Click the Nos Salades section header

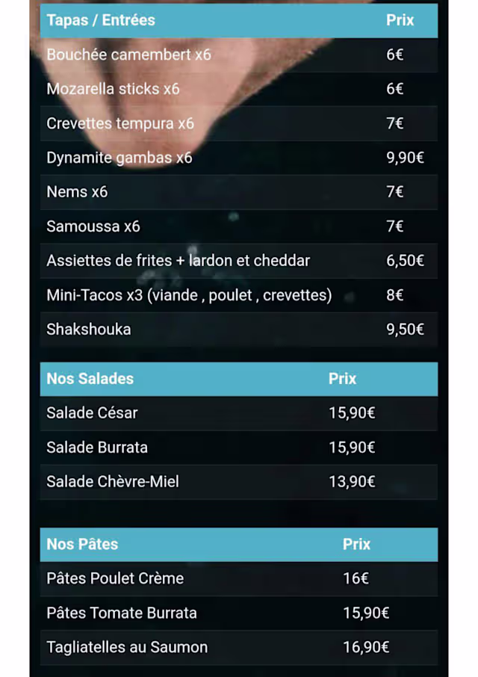click(x=90, y=379)
